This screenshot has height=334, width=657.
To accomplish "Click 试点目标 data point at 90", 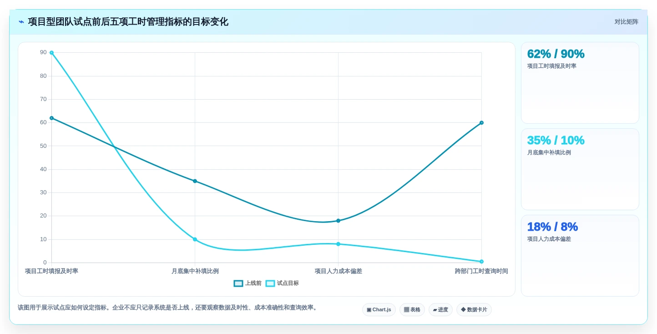I will (51, 53).
